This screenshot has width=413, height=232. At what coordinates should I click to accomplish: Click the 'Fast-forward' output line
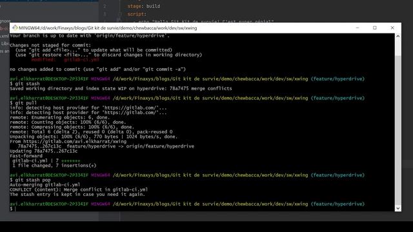(x=26, y=156)
